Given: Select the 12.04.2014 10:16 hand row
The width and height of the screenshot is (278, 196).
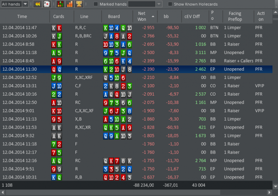Looking at the screenshot, I should point(136,94).
